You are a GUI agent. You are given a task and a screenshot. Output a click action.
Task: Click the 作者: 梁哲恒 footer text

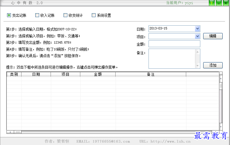[x=57, y=141]
